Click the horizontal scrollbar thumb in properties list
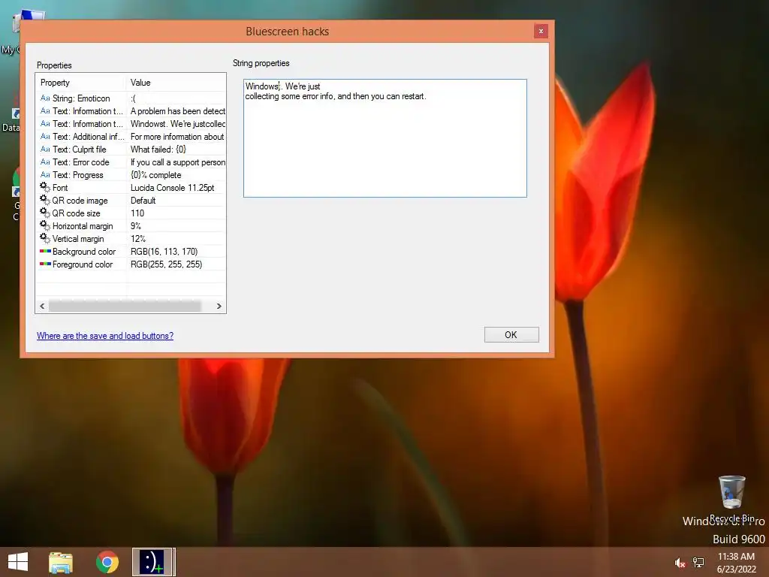769x577 pixels. point(125,307)
